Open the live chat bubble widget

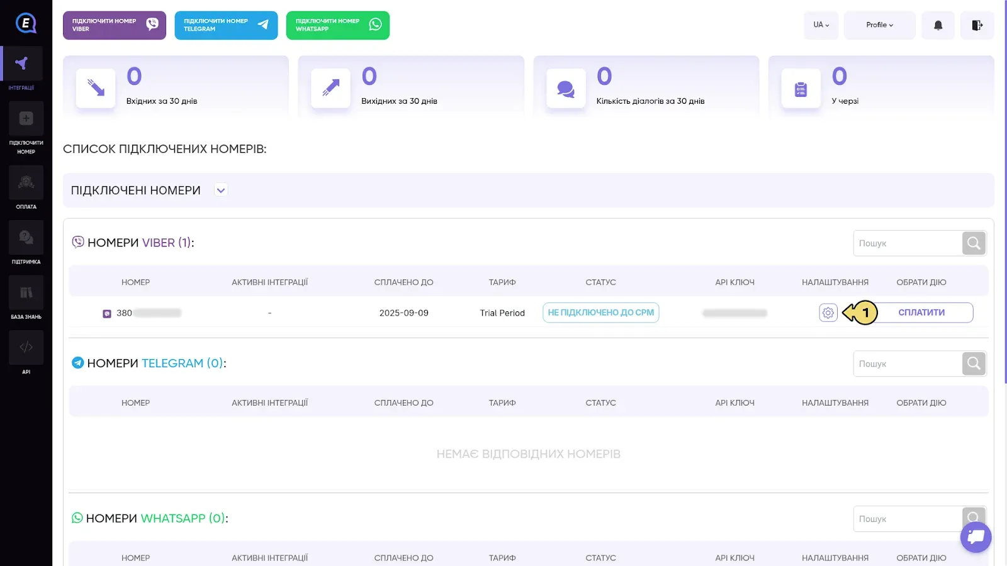point(976,537)
